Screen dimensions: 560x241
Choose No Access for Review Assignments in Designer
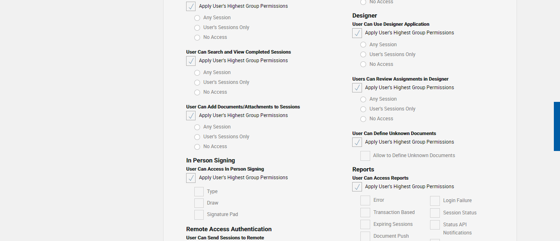pos(363,119)
